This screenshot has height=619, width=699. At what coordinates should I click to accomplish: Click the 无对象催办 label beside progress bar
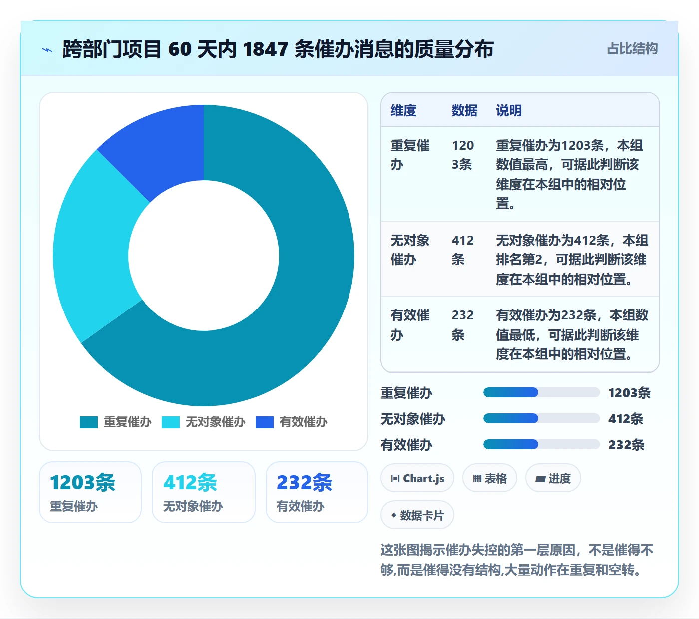coord(413,419)
